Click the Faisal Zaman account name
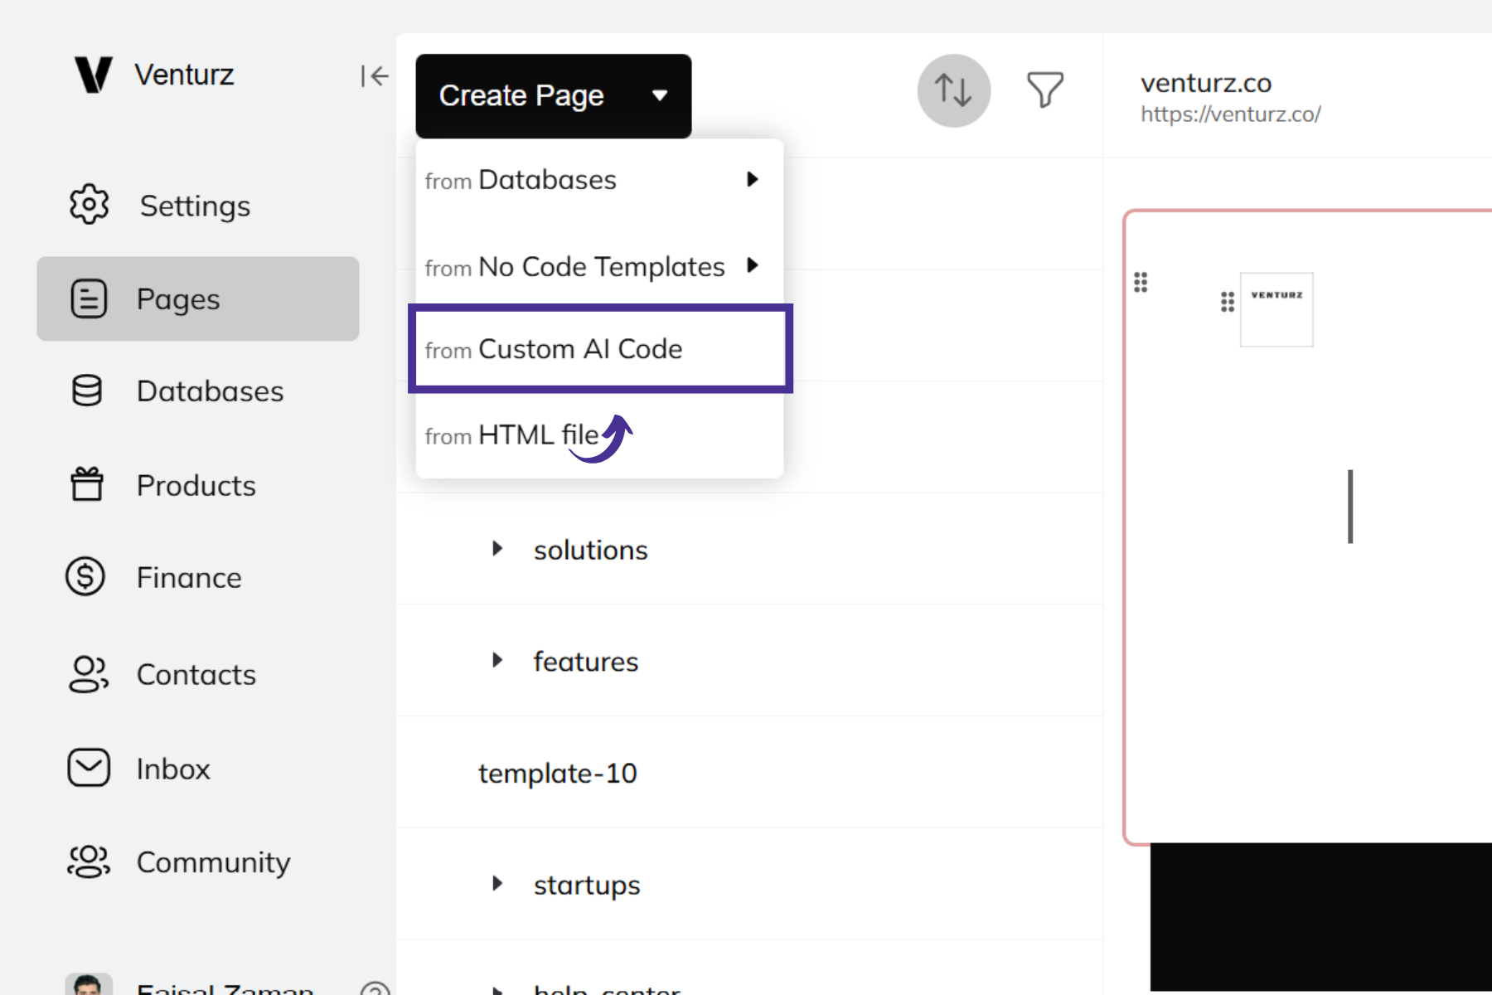The image size is (1492, 995). (x=225, y=988)
